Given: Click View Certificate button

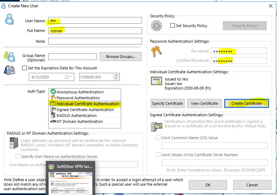Looking at the screenshot, I should (x=204, y=103).
